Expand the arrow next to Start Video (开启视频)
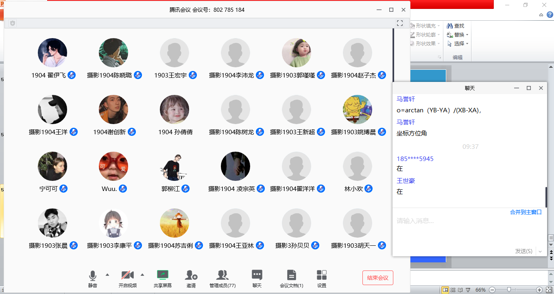Image resolution: width=554 pixels, height=294 pixels. (x=142, y=275)
